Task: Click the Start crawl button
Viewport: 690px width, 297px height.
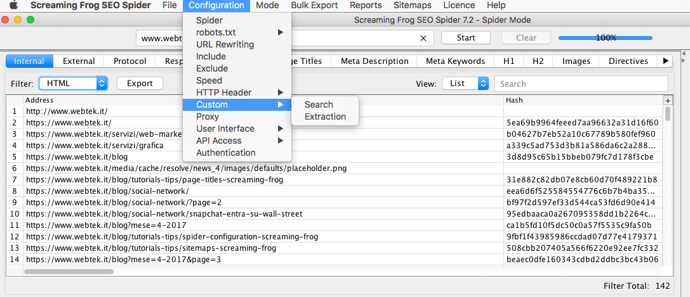Action: click(x=465, y=38)
